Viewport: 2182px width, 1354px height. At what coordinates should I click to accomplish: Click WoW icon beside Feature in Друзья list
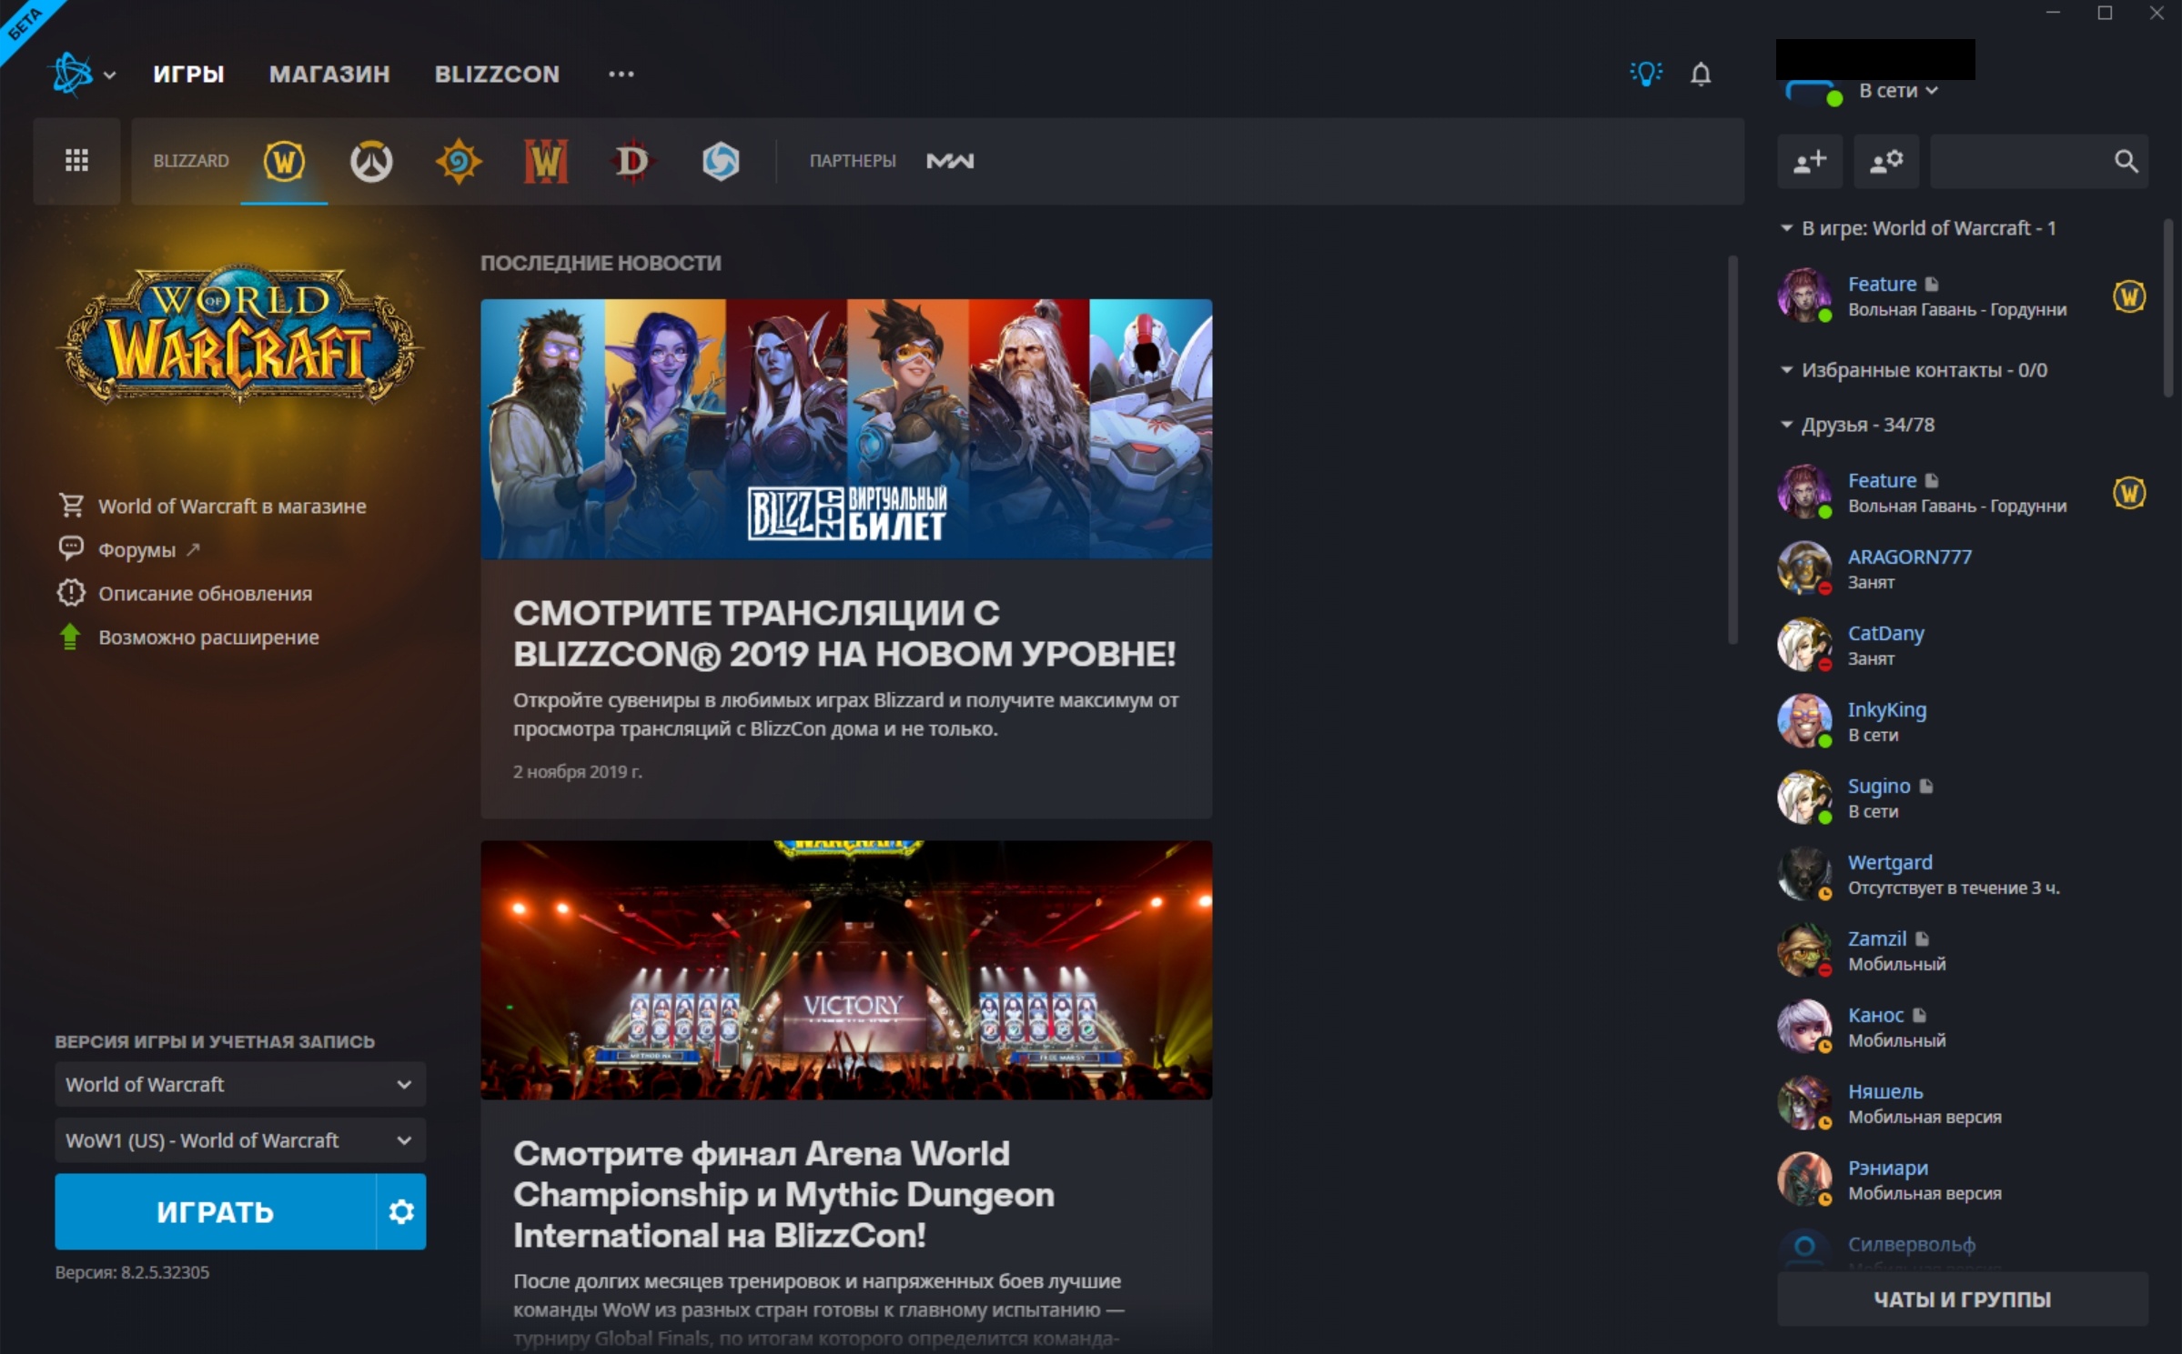point(2128,493)
